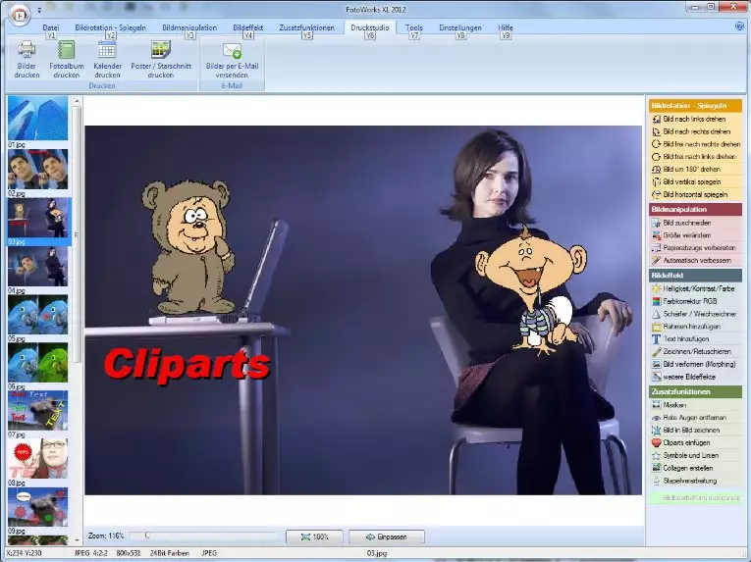Select the Kalender drucken icon
The width and height of the screenshot is (751, 562).
107,51
